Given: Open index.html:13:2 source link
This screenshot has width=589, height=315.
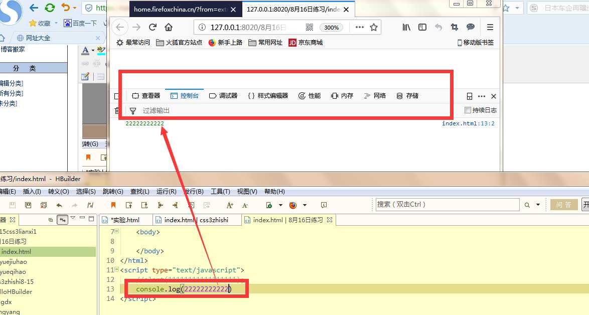Looking at the screenshot, I should (468, 123).
